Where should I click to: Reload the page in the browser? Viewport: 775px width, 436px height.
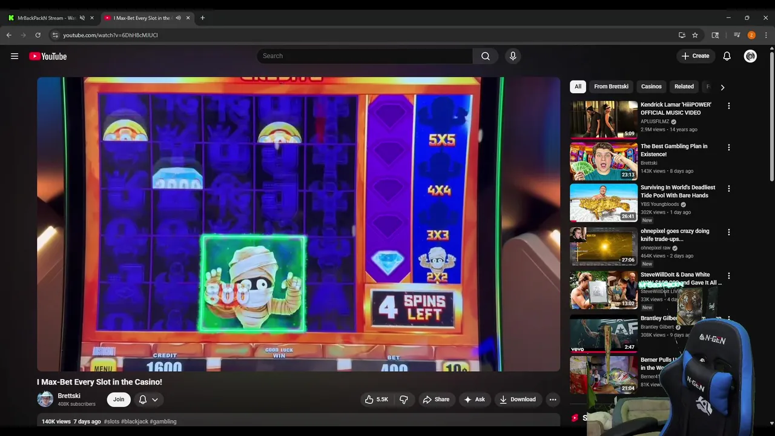[x=38, y=35]
